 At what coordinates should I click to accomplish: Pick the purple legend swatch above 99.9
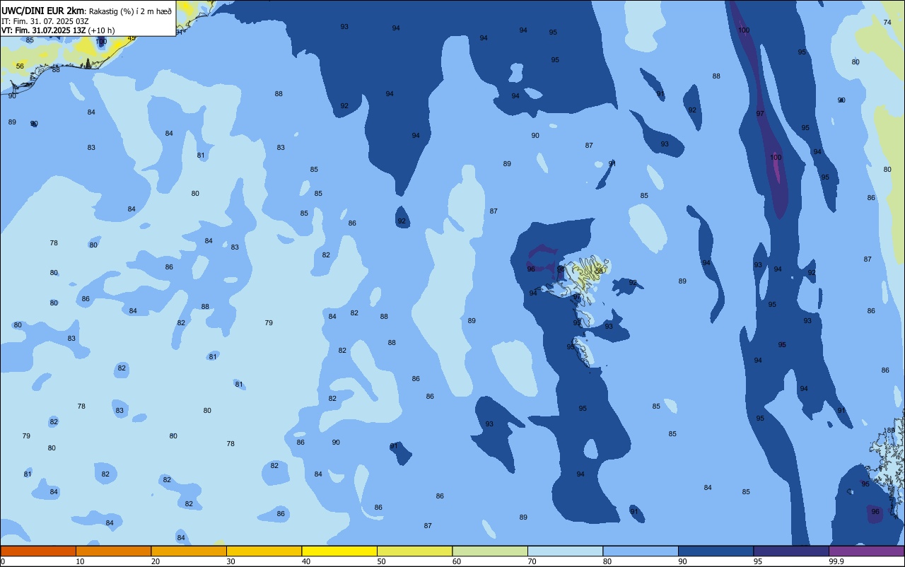866,551
